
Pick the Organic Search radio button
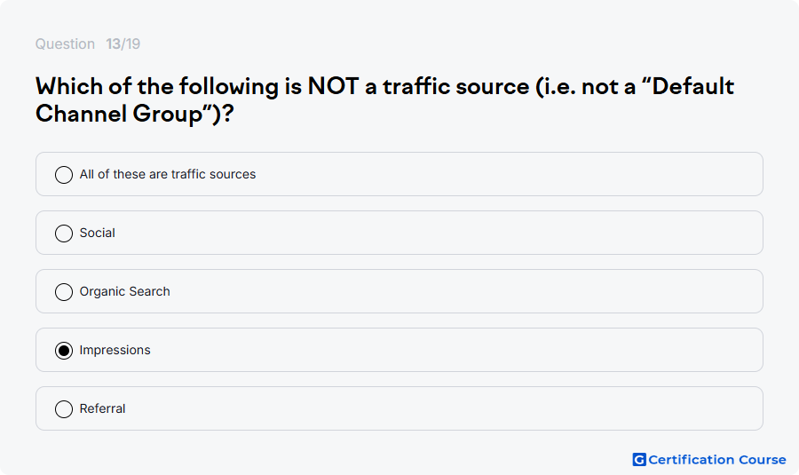(x=64, y=292)
